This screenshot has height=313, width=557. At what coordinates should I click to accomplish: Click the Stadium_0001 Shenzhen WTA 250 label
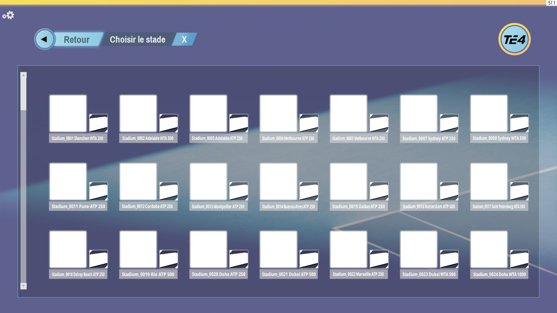coord(78,138)
